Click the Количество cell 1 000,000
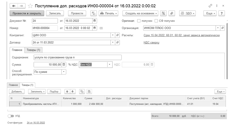 pyautogui.click(x=72, y=104)
